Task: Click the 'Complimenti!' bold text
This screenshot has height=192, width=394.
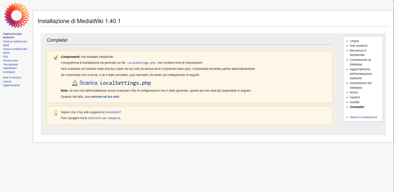Action: 70,57
